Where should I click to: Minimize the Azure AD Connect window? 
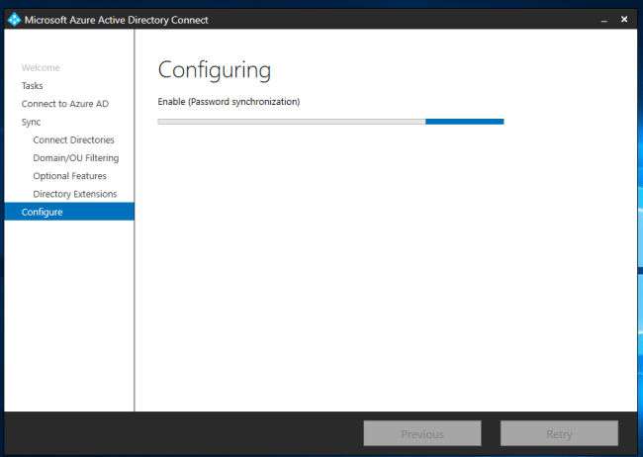(x=604, y=20)
